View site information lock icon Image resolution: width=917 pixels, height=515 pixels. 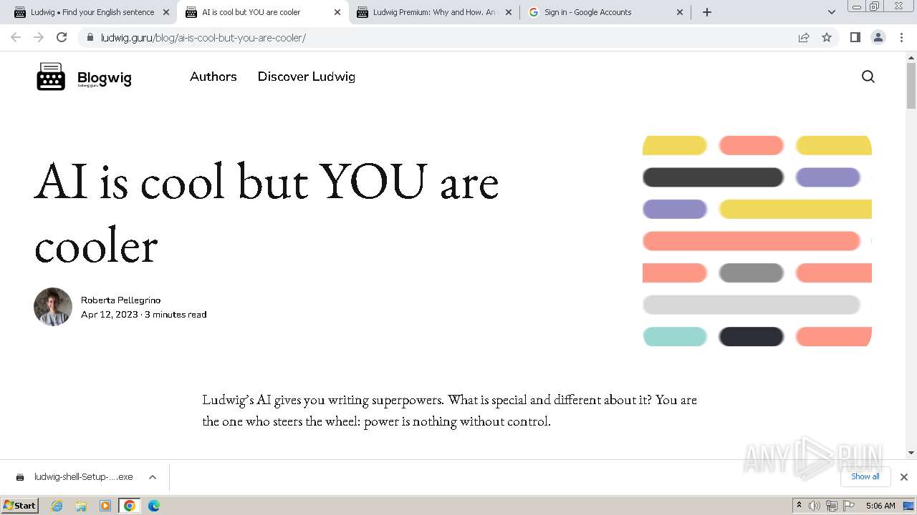pos(90,37)
